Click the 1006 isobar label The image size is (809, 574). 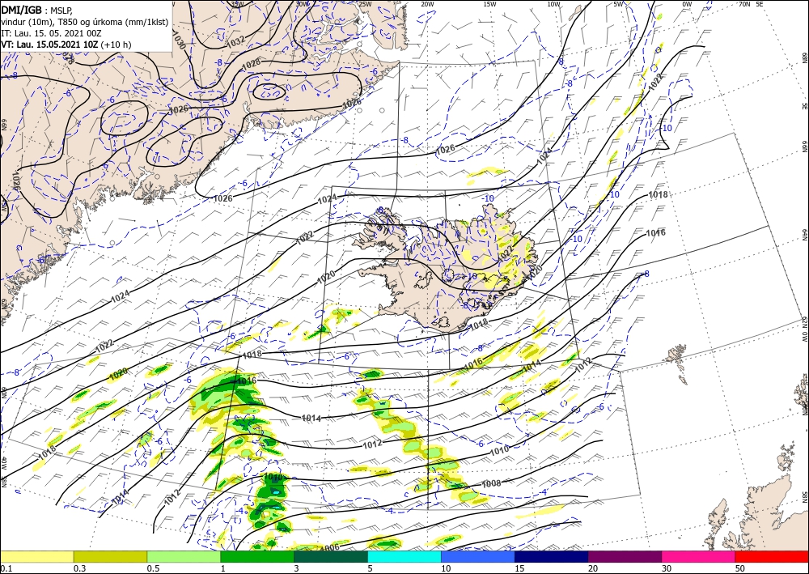coord(329,548)
